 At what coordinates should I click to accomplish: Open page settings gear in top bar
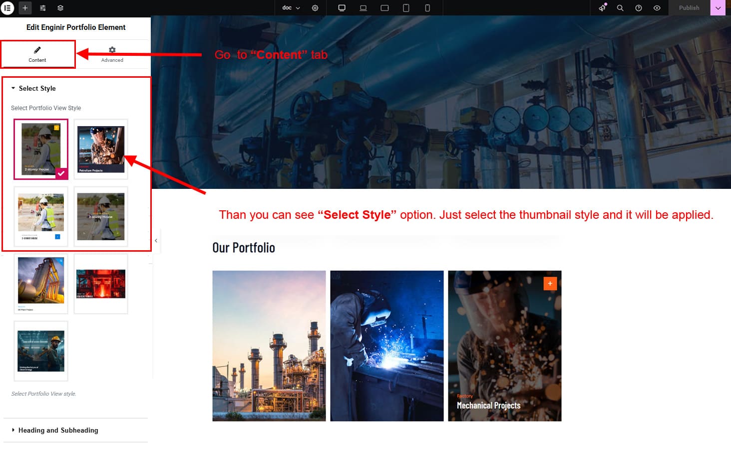[315, 8]
